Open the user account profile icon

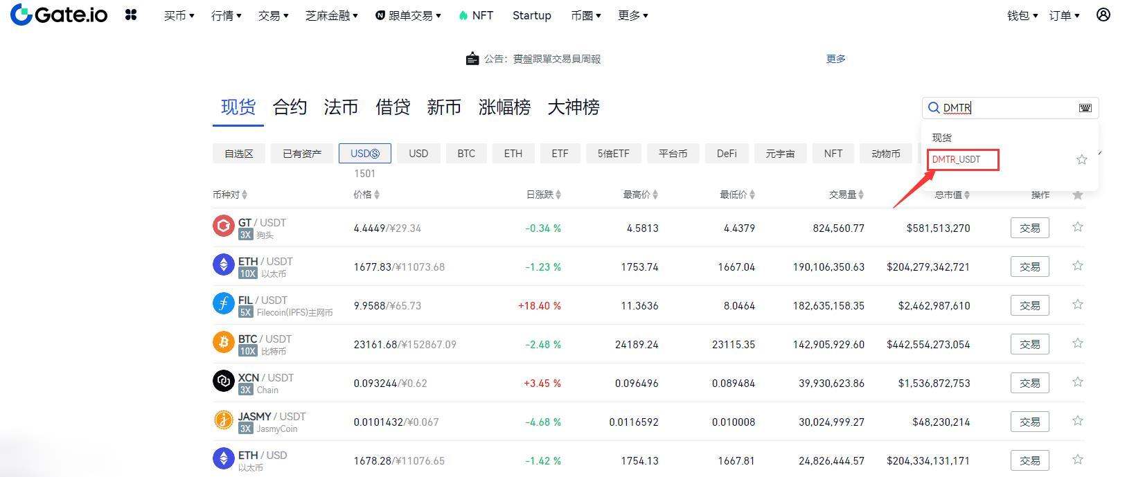[1103, 15]
